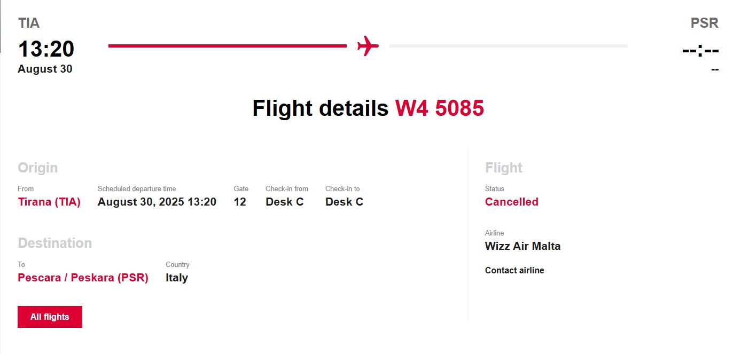The image size is (733, 354).
Task: Click the All flights button
Action: (x=50, y=317)
